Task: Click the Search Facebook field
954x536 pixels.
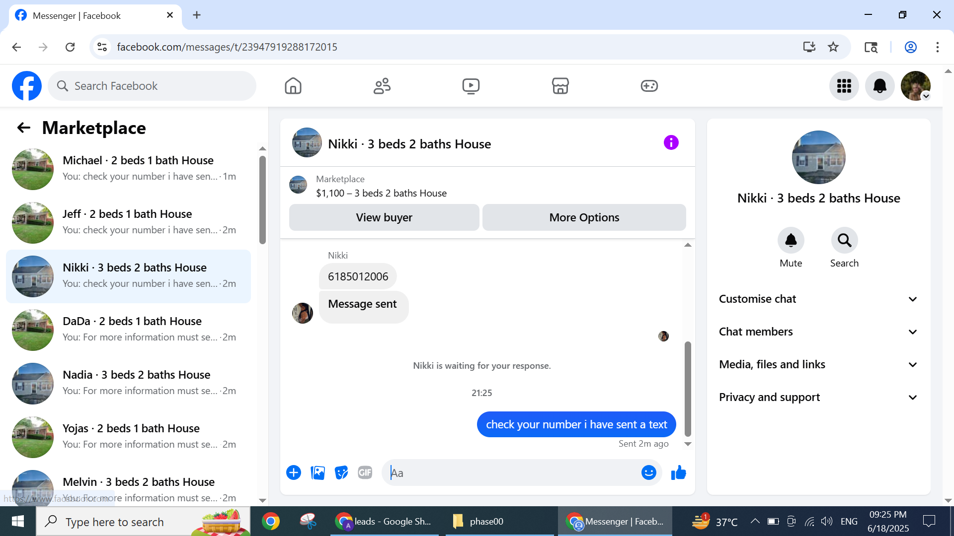Action: click(x=152, y=86)
